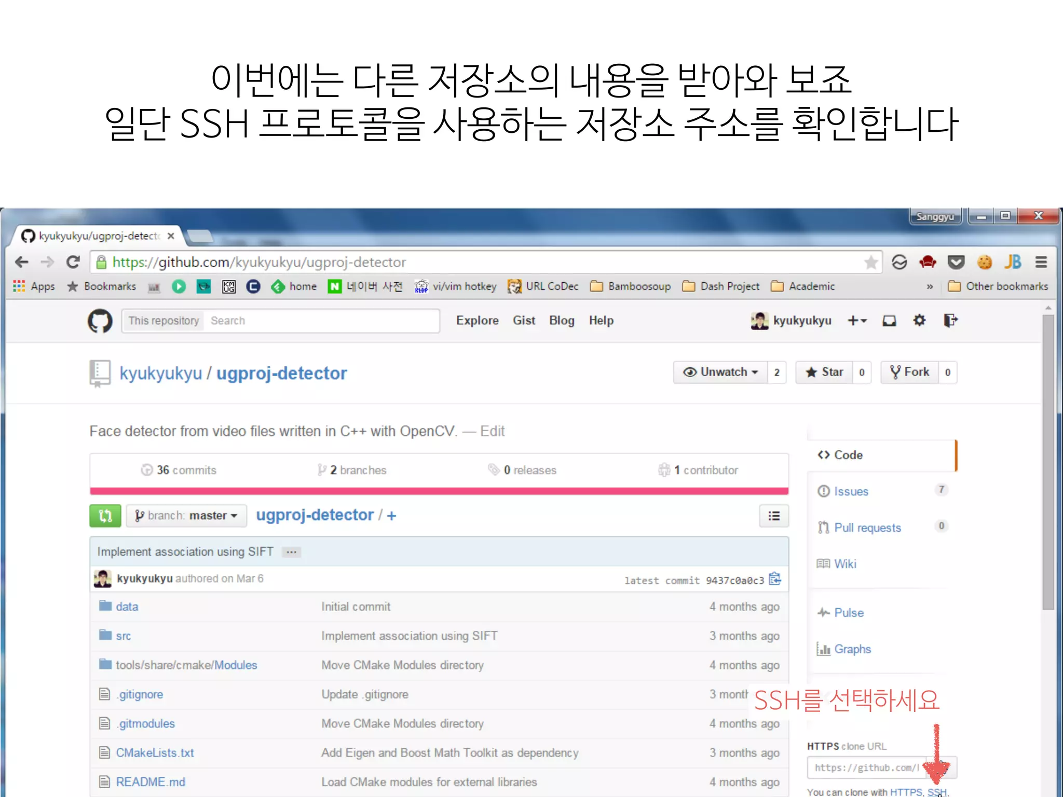Click the green compare branches button
The height and width of the screenshot is (797, 1063).
105,516
